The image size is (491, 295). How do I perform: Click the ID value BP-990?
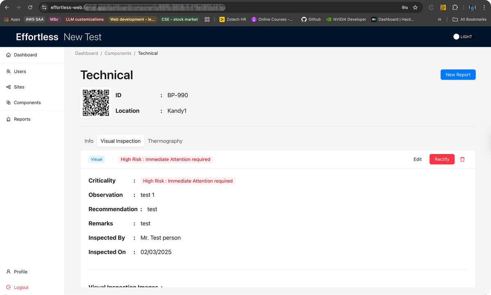[178, 95]
